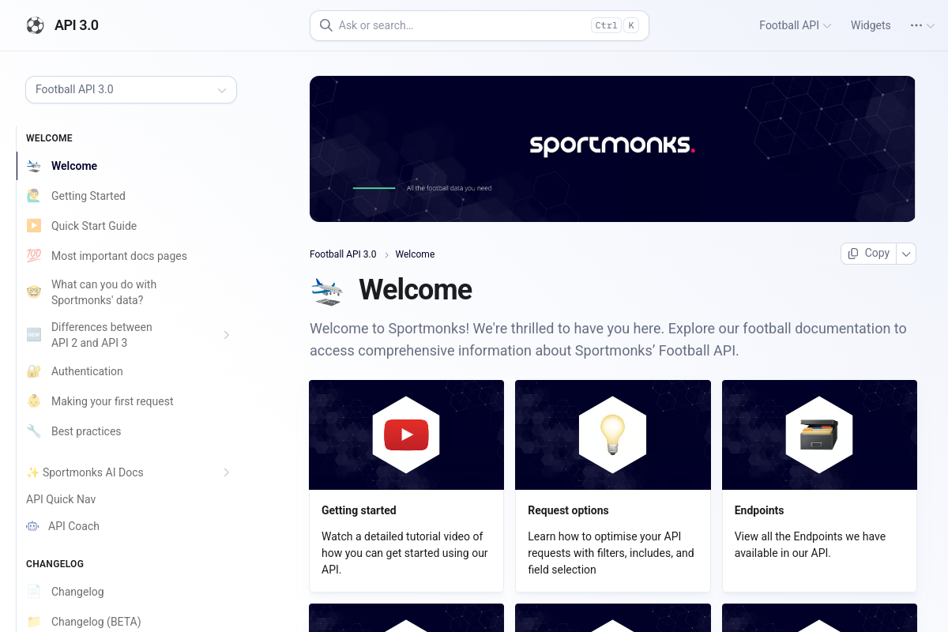This screenshot has width=948, height=632.
Task: Click the Welcome breadcrumb text
Action: 415,254
